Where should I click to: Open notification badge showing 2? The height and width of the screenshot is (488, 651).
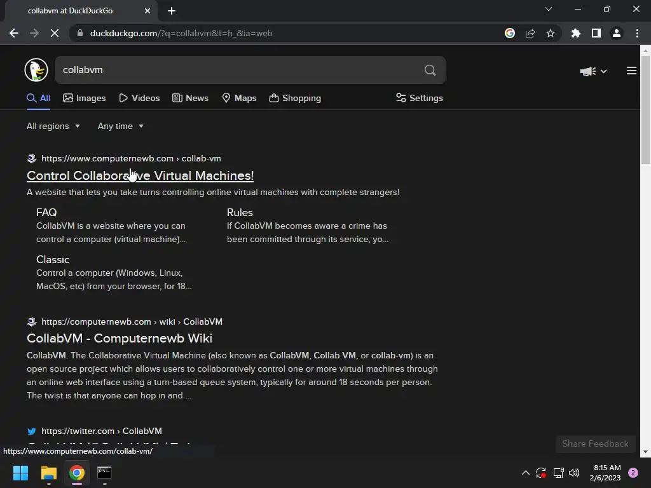[633, 473]
